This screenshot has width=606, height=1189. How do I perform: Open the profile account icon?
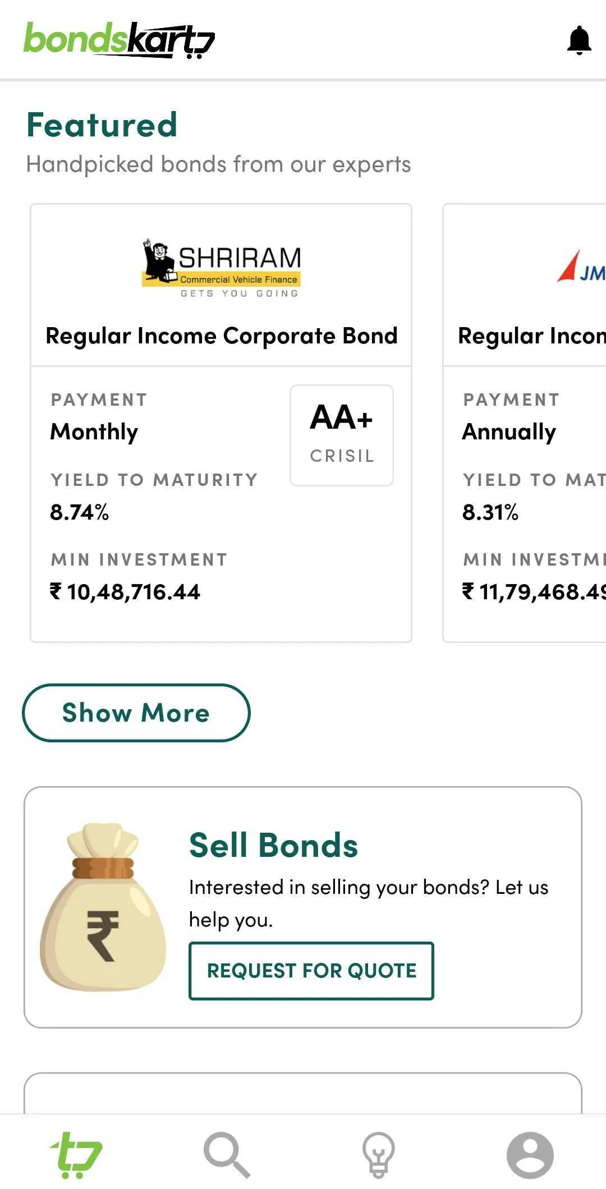tap(530, 1155)
